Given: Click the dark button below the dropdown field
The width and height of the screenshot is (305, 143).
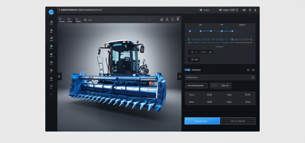Looking at the screenshot, I should 196,86.
